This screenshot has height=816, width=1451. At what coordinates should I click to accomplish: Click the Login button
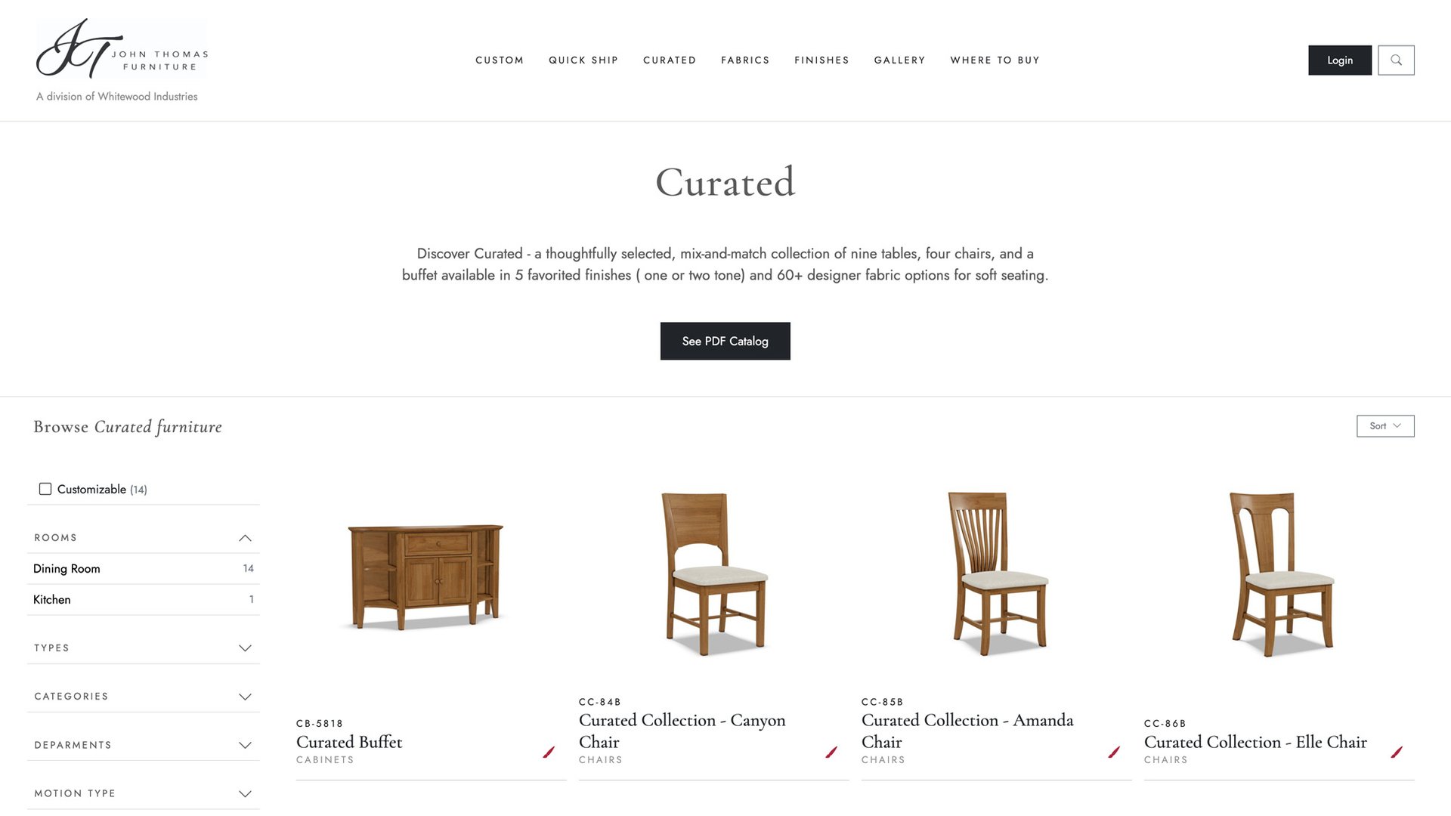point(1339,60)
